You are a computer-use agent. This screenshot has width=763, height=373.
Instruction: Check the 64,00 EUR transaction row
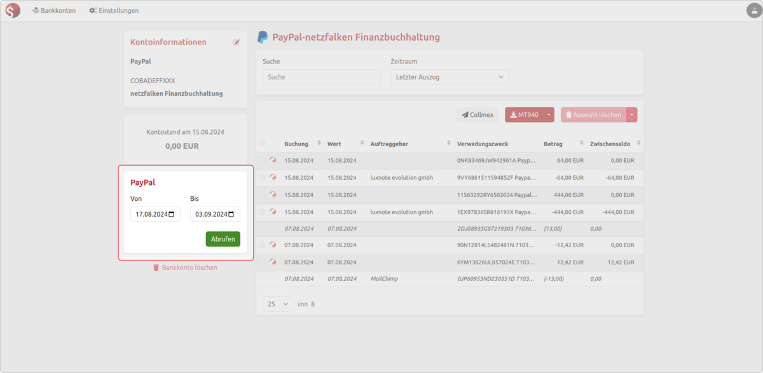pyautogui.click(x=263, y=160)
